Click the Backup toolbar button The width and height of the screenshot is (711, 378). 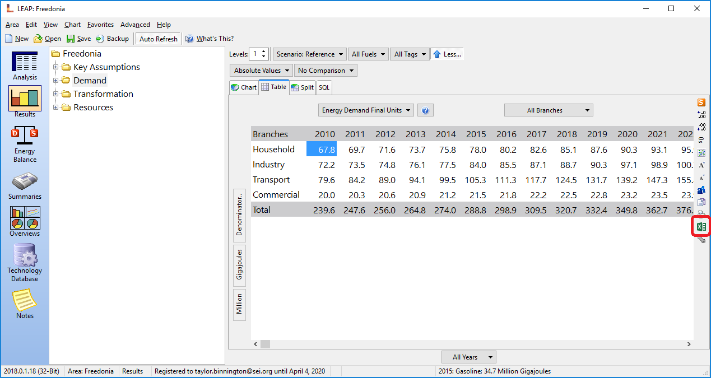coord(113,39)
